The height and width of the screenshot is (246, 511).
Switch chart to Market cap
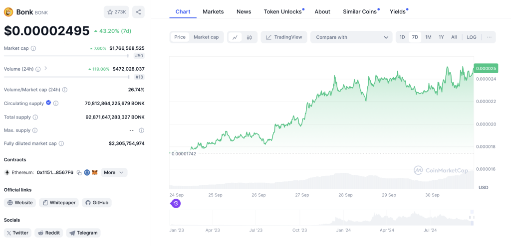click(206, 37)
